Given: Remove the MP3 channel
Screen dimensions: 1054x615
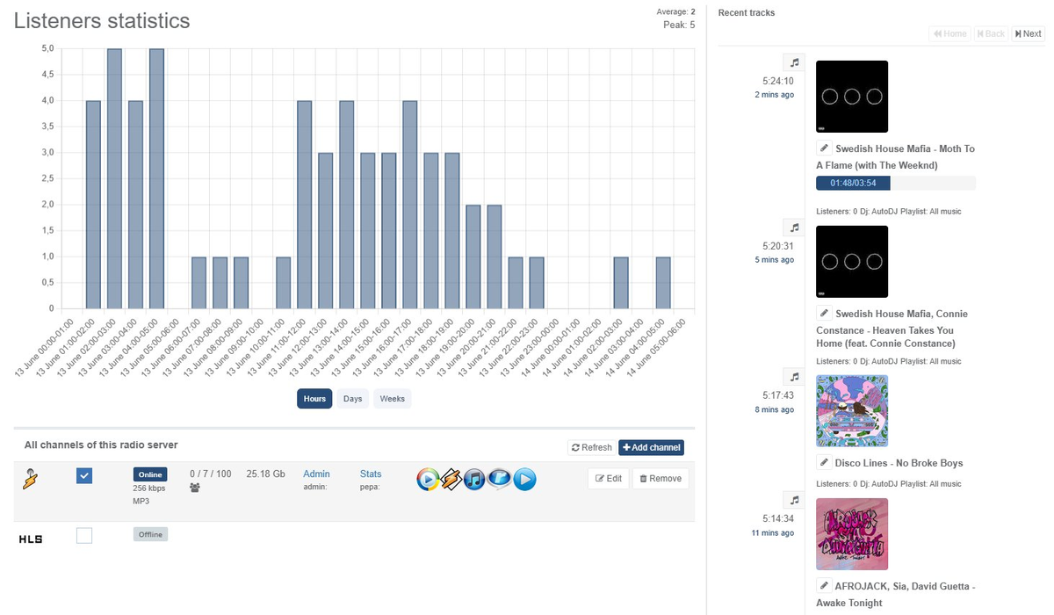Looking at the screenshot, I should [661, 479].
